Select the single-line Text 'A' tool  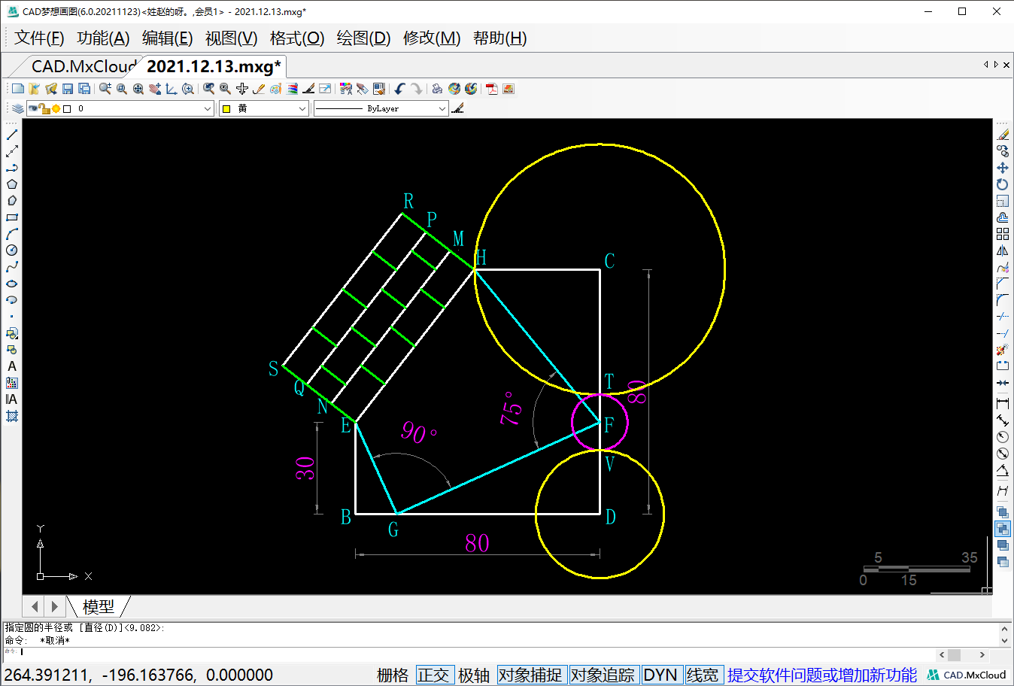pos(12,366)
